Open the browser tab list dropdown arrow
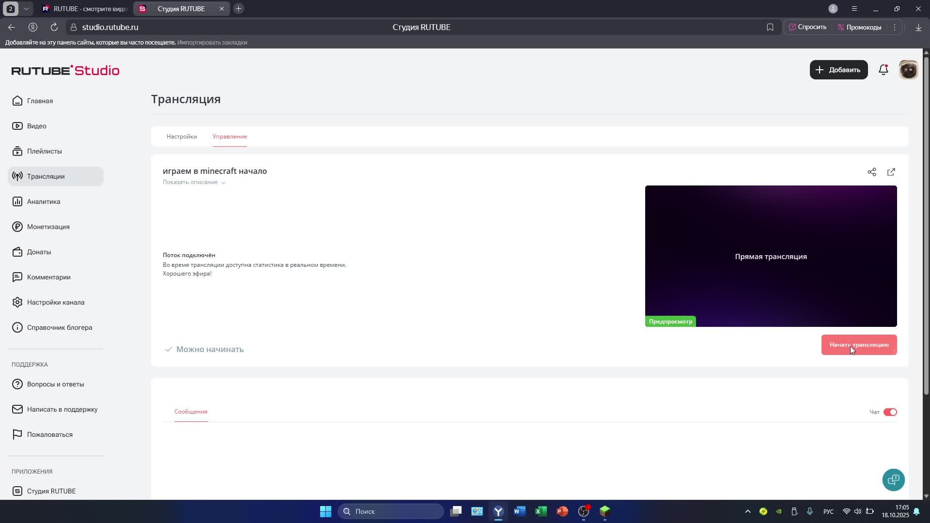 coord(26,9)
